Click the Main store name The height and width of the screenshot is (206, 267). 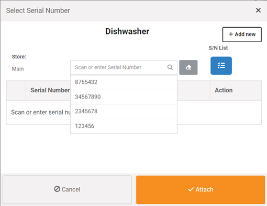pos(18,69)
